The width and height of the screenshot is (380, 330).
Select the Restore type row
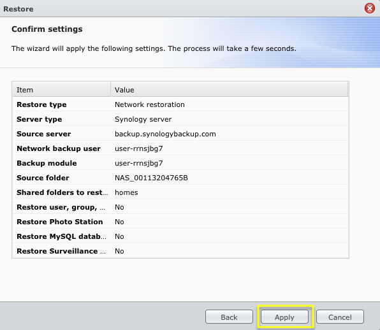click(x=180, y=104)
